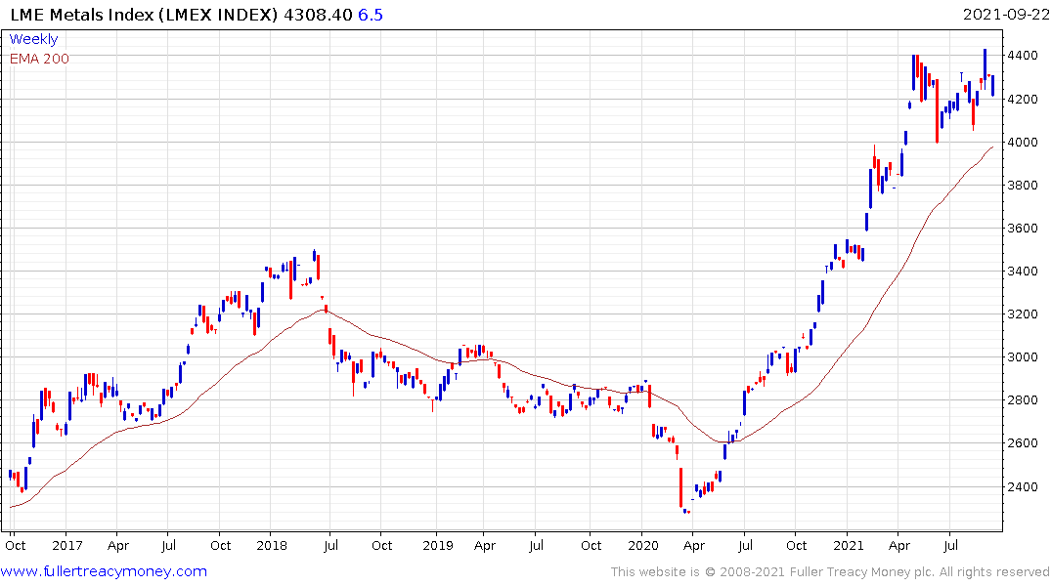Click the EMA 200 legend label

39,59
